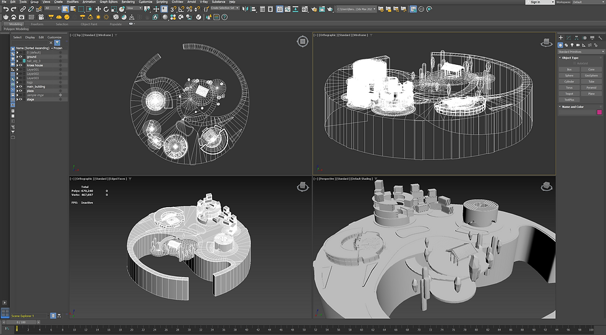The width and height of the screenshot is (606, 335).
Task: Switch to the Freeform ribbon tab
Action: point(37,24)
